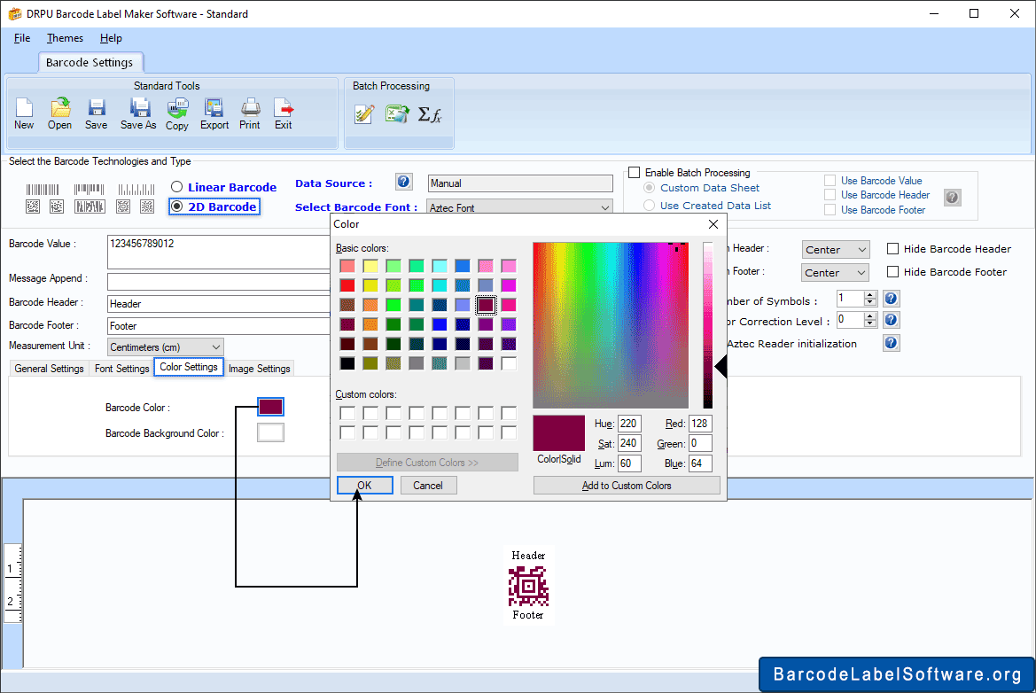
Task: Open a file with the Open icon
Action: click(59, 113)
